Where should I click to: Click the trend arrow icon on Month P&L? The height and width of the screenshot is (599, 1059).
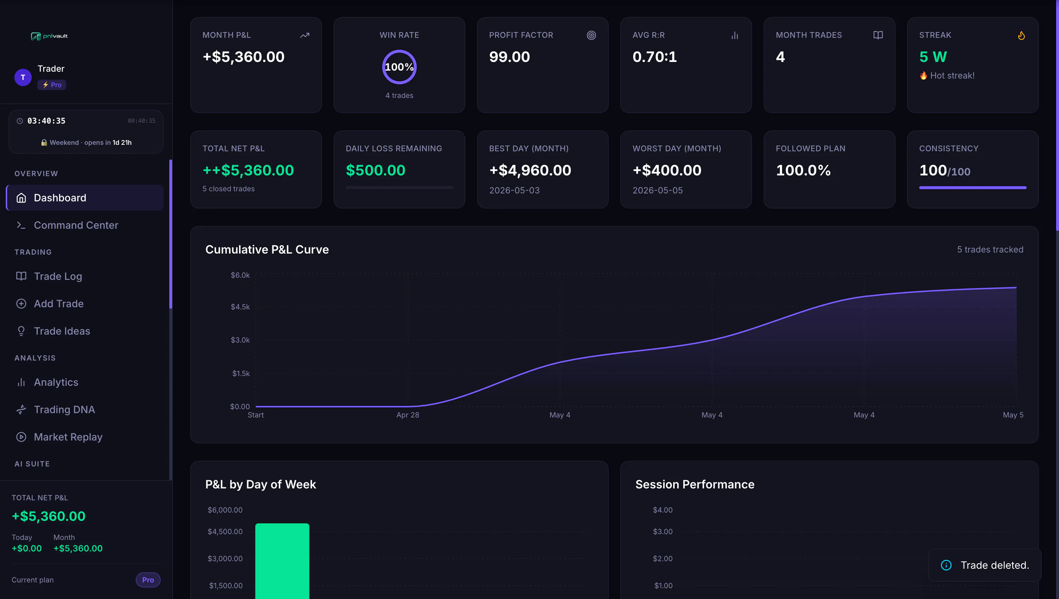304,35
